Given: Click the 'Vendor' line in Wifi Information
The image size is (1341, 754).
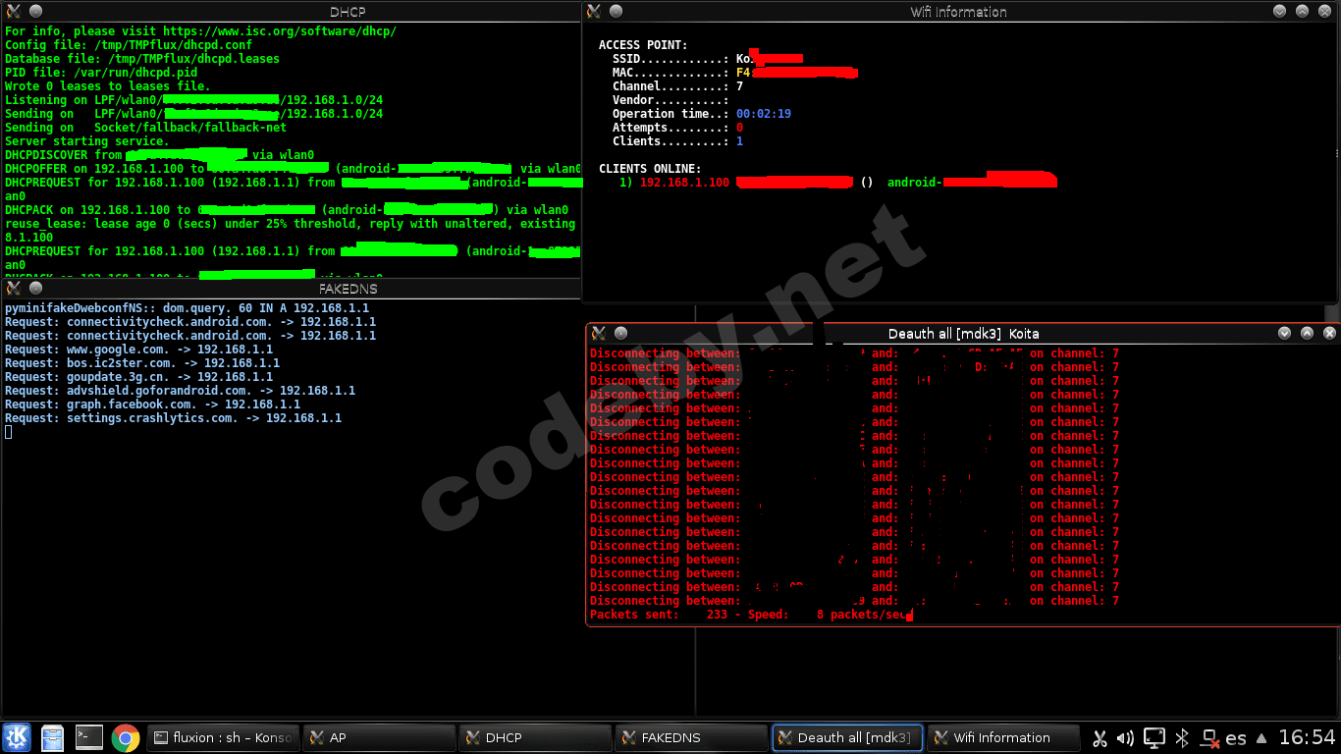Looking at the screenshot, I should click(x=670, y=100).
